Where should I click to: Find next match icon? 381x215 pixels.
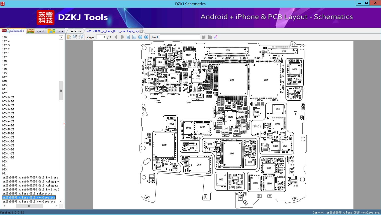(x=210, y=37)
